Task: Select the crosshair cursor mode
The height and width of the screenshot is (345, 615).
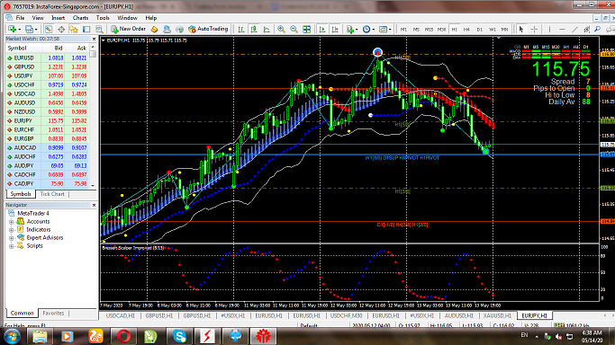Action: (x=534, y=30)
